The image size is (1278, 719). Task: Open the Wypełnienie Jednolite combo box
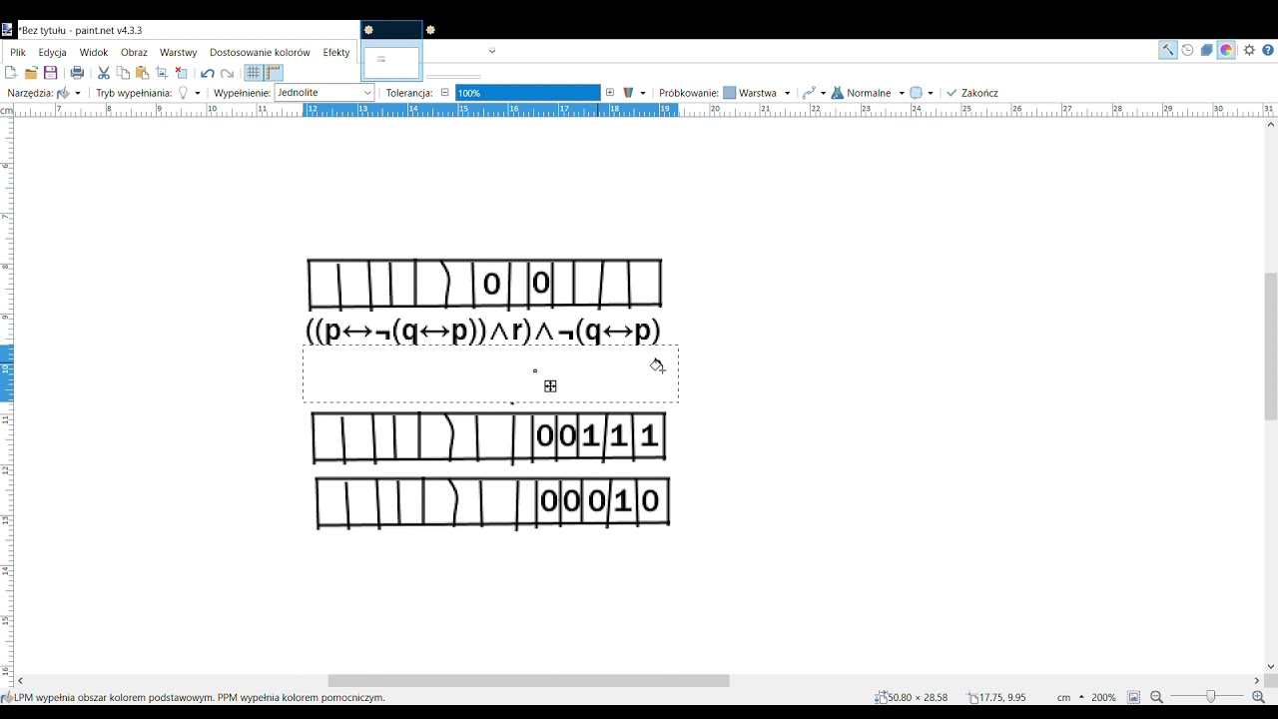pyautogui.click(x=324, y=93)
